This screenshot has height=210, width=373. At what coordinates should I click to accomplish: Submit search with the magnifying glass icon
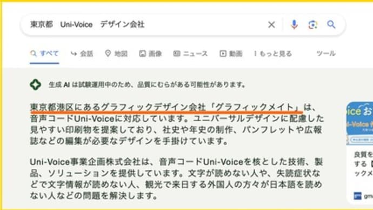[x=331, y=24]
